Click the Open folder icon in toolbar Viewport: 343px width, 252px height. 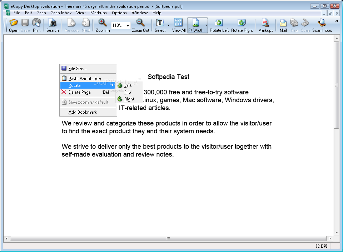(14, 25)
